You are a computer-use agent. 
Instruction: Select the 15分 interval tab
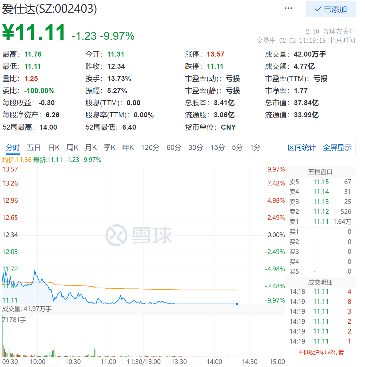tap(218, 148)
